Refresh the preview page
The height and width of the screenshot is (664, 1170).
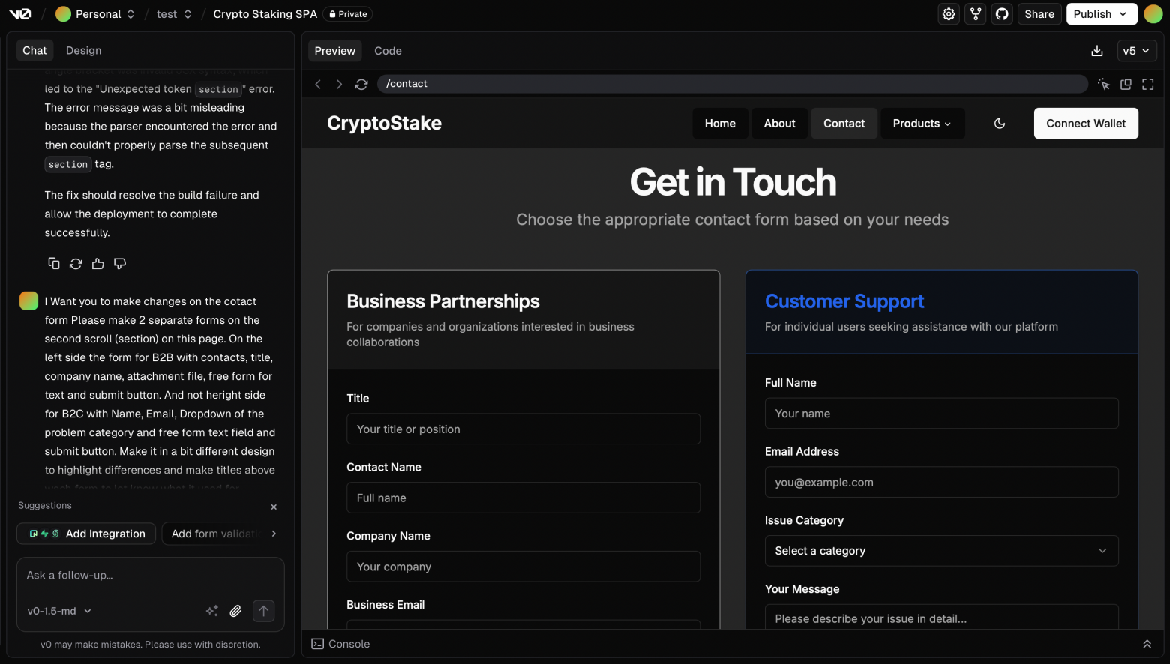click(361, 84)
